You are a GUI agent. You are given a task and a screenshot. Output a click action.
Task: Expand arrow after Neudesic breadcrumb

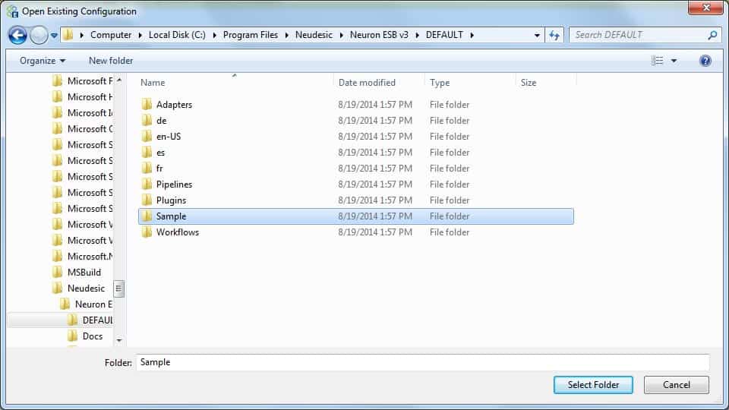coord(341,36)
